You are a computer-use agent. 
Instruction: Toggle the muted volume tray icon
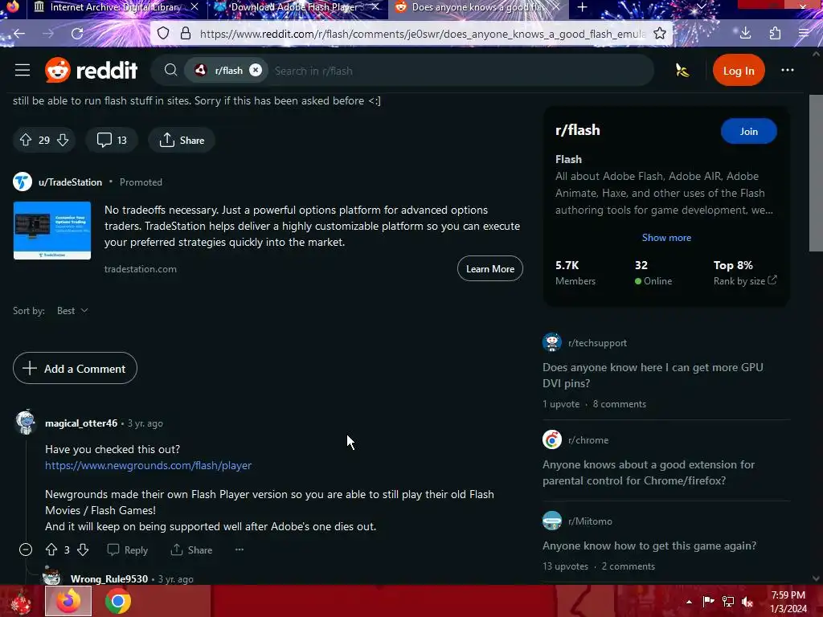click(747, 602)
